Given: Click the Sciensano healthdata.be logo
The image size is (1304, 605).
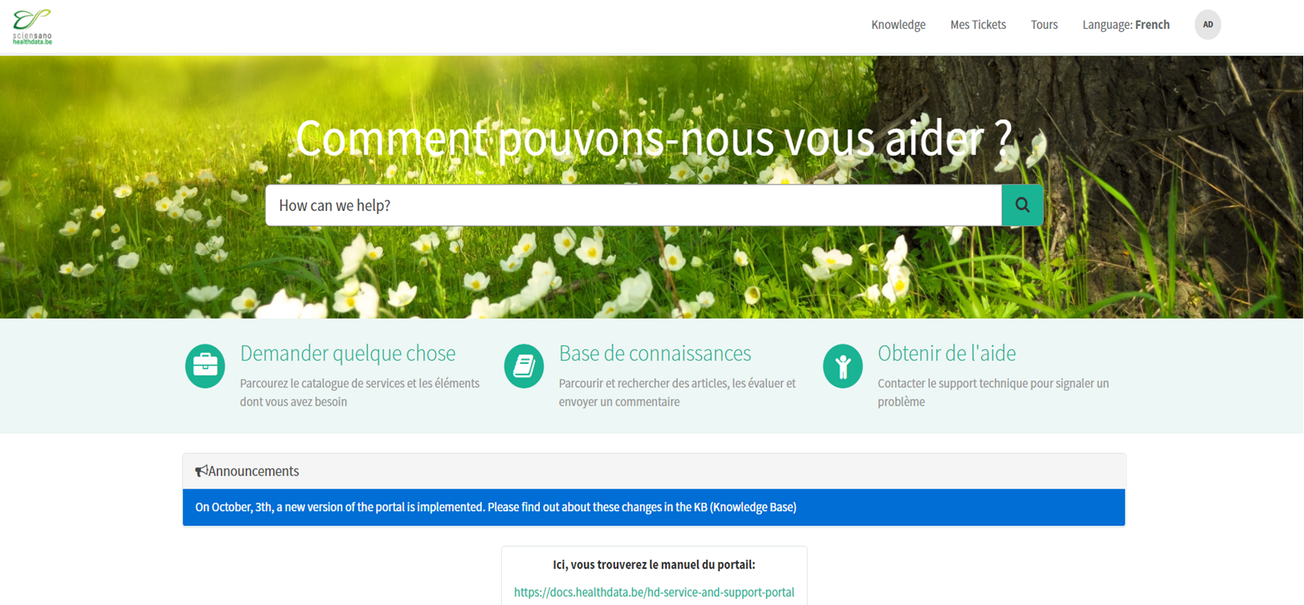Looking at the screenshot, I should pos(32,27).
